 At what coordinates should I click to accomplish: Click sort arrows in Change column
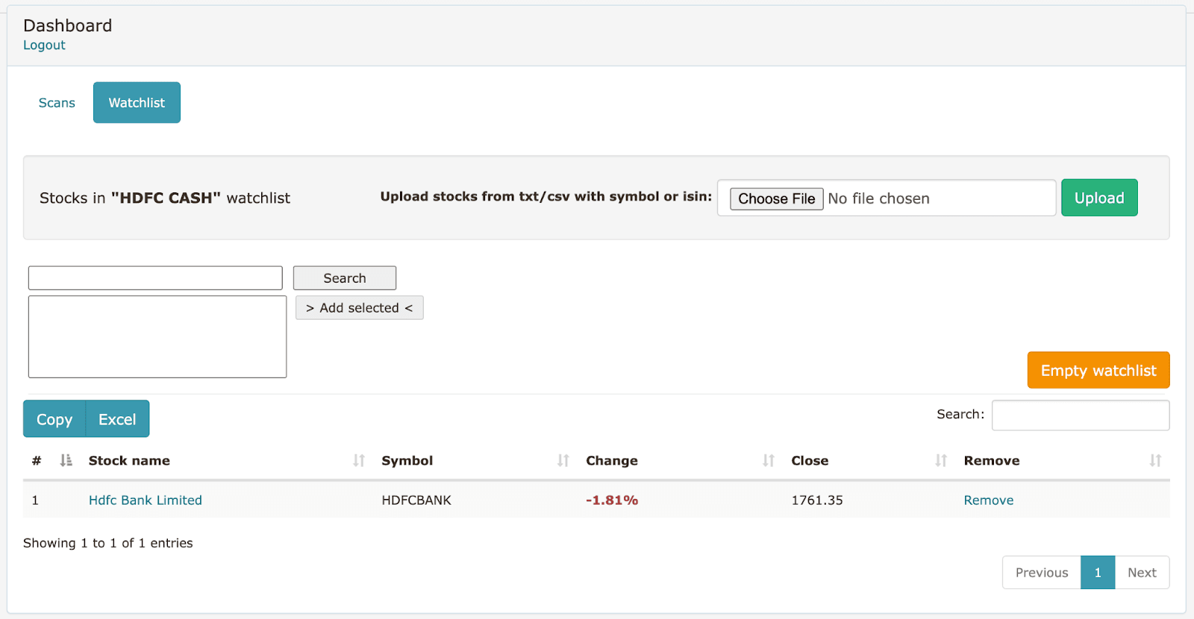click(x=768, y=461)
